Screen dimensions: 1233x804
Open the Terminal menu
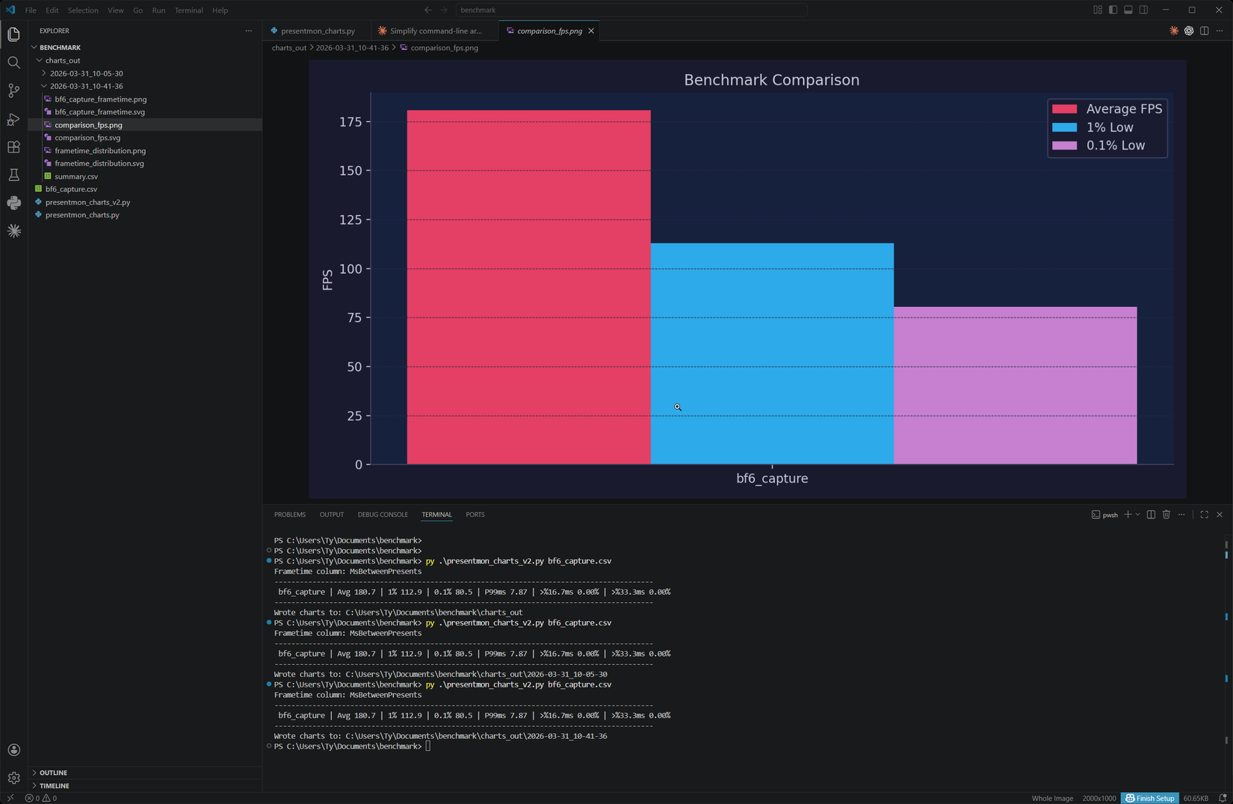pyautogui.click(x=188, y=10)
